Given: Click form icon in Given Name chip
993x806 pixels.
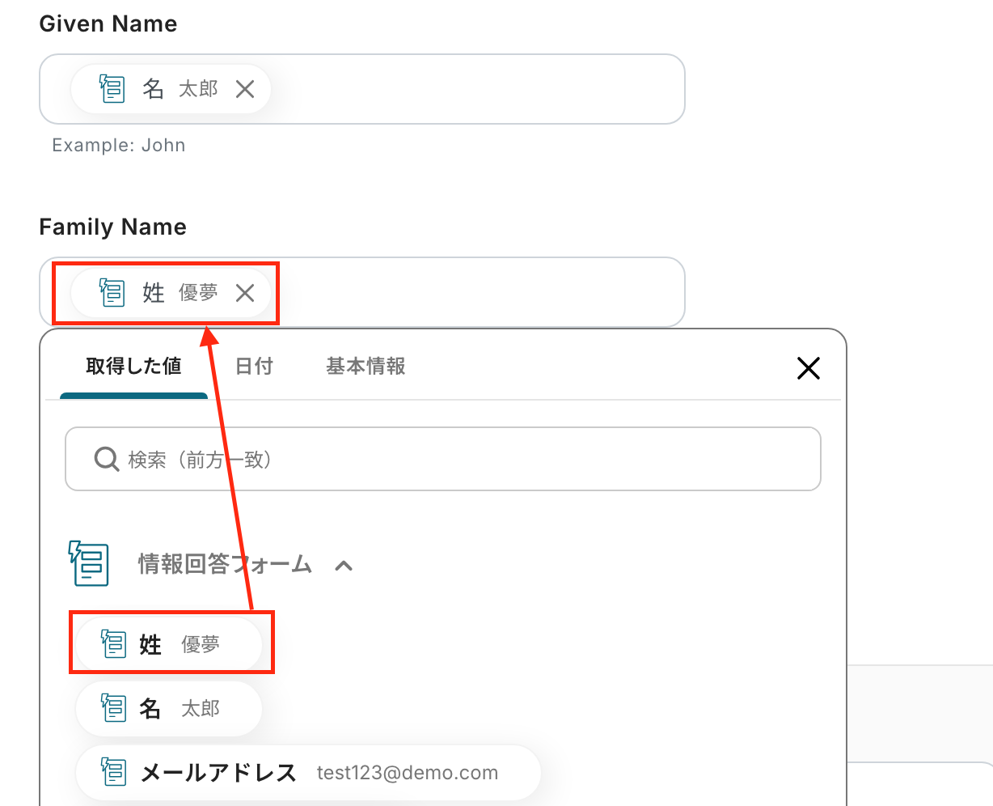Looking at the screenshot, I should pyautogui.click(x=112, y=89).
